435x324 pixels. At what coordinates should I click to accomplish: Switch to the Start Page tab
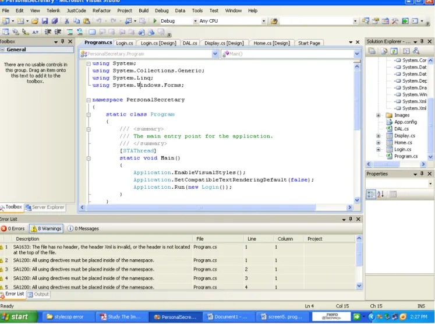point(309,43)
